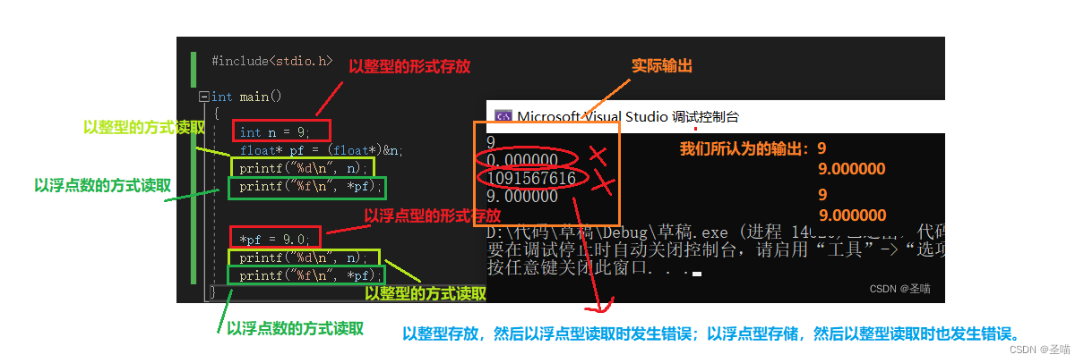Screen dimensions: 1084x363
Task: Click the D:\代码\草稿\Debug\草稿.exe console line
Action: click(715, 232)
